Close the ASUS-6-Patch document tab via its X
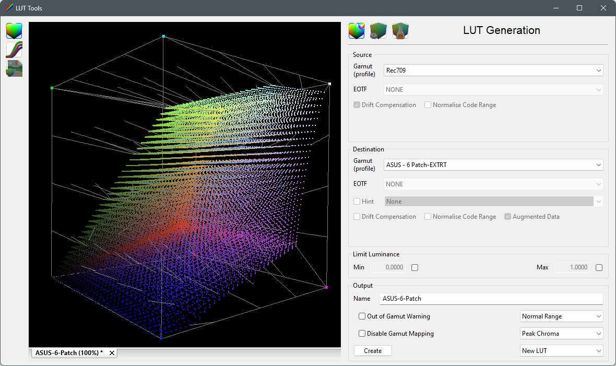The width and height of the screenshot is (616, 366). click(111, 352)
